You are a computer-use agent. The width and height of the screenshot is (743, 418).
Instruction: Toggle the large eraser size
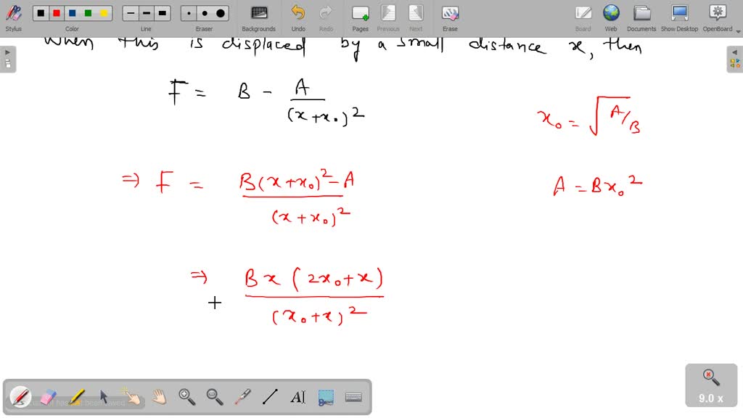pos(221,12)
